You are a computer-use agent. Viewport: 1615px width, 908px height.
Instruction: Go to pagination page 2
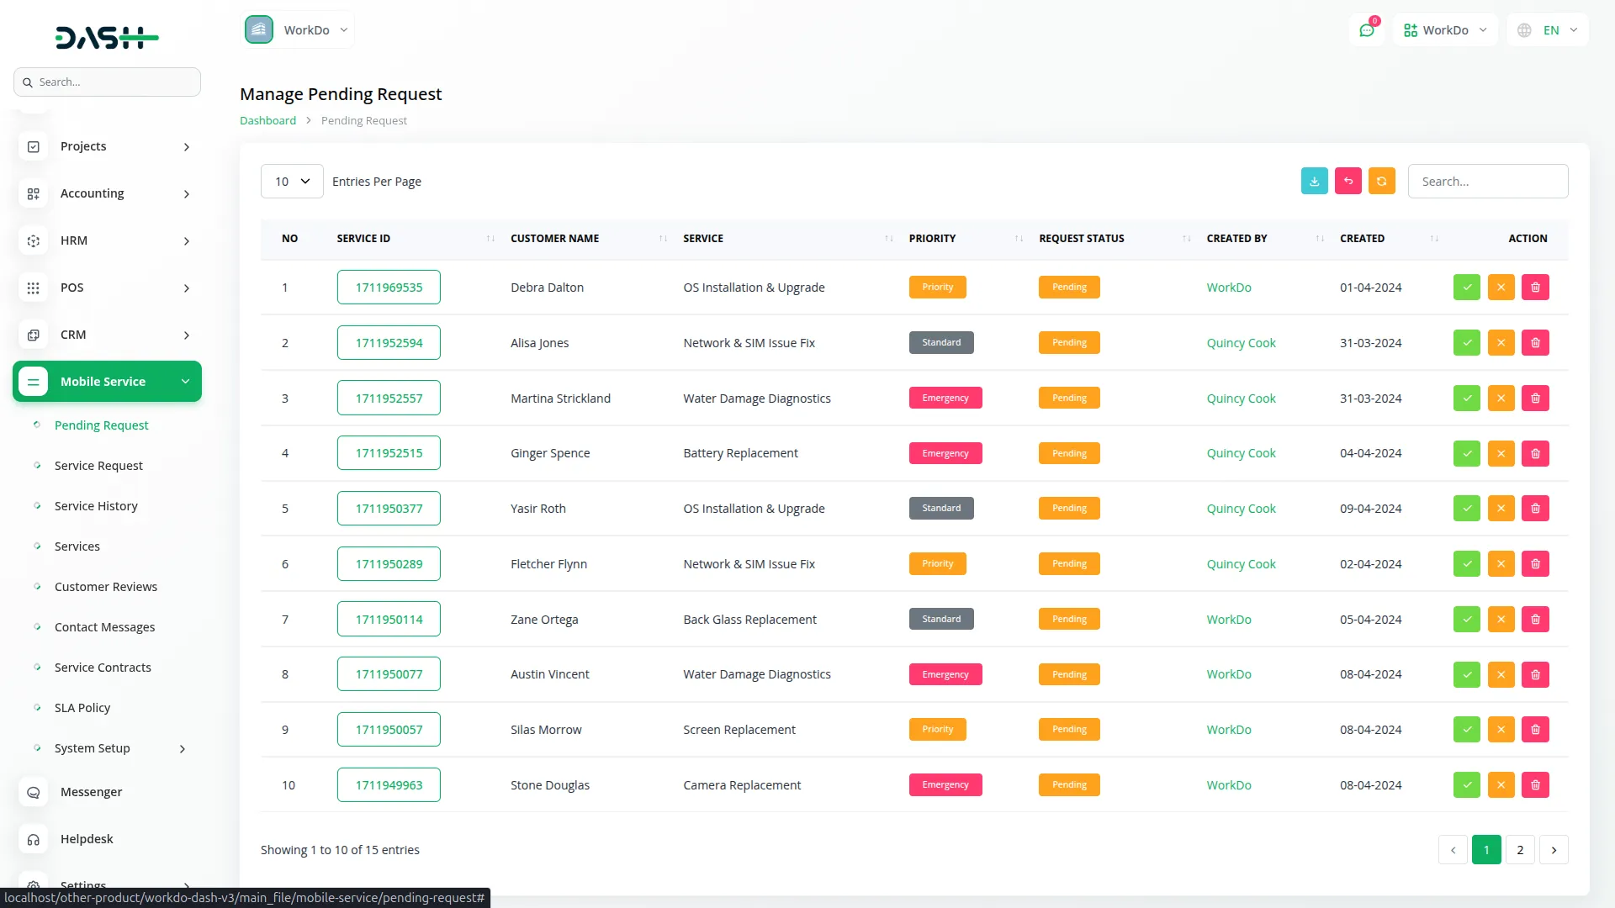point(1520,850)
